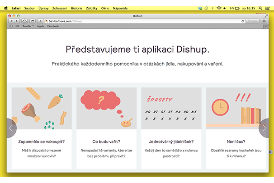The width and height of the screenshot is (274, 183).
Task: Open the Historie menu
Action: pos(76,8)
